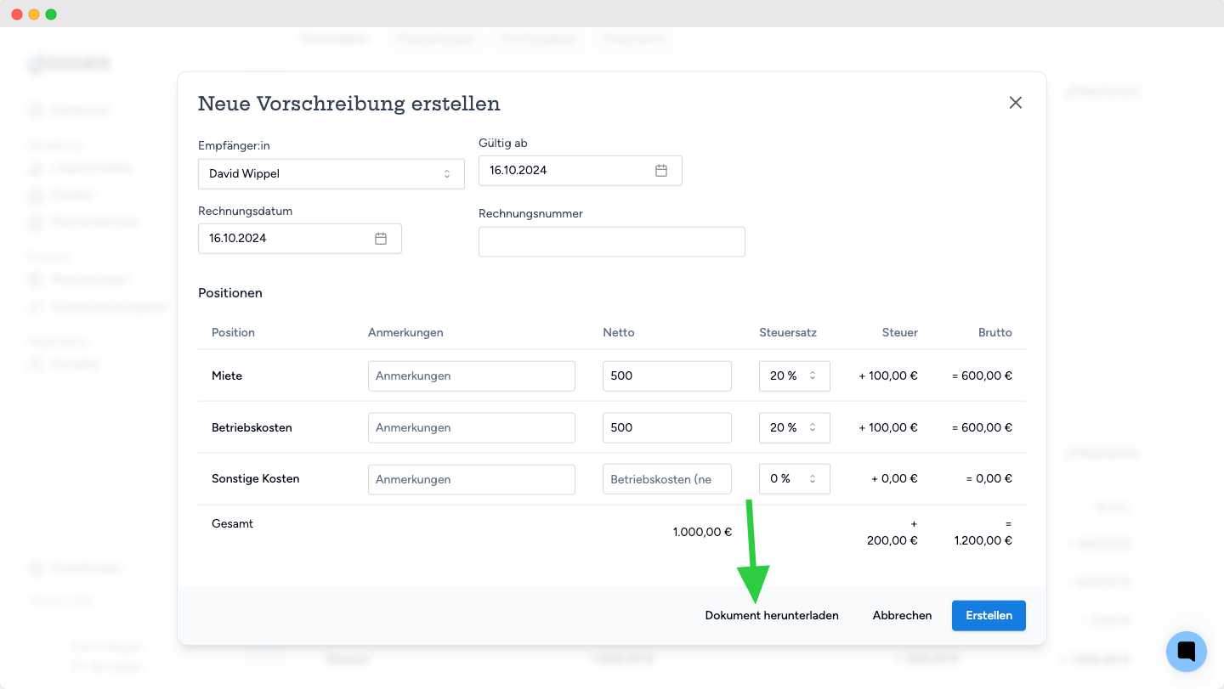The width and height of the screenshot is (1224, 689).
Task: Open the Miete Steuersatz dropdown
Action: [x=794, y=376]
